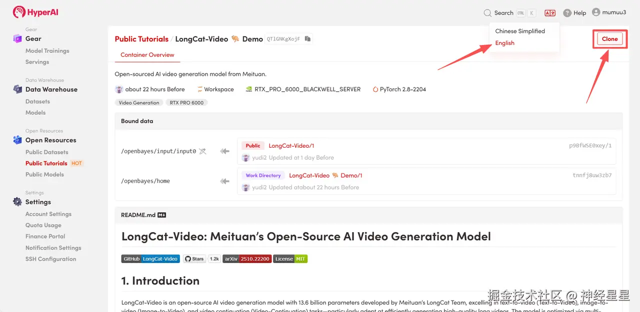Open the mumuu3 user avatar
Image resolution: width=640 pixels, height=312 pixels.
coord(596,12)
